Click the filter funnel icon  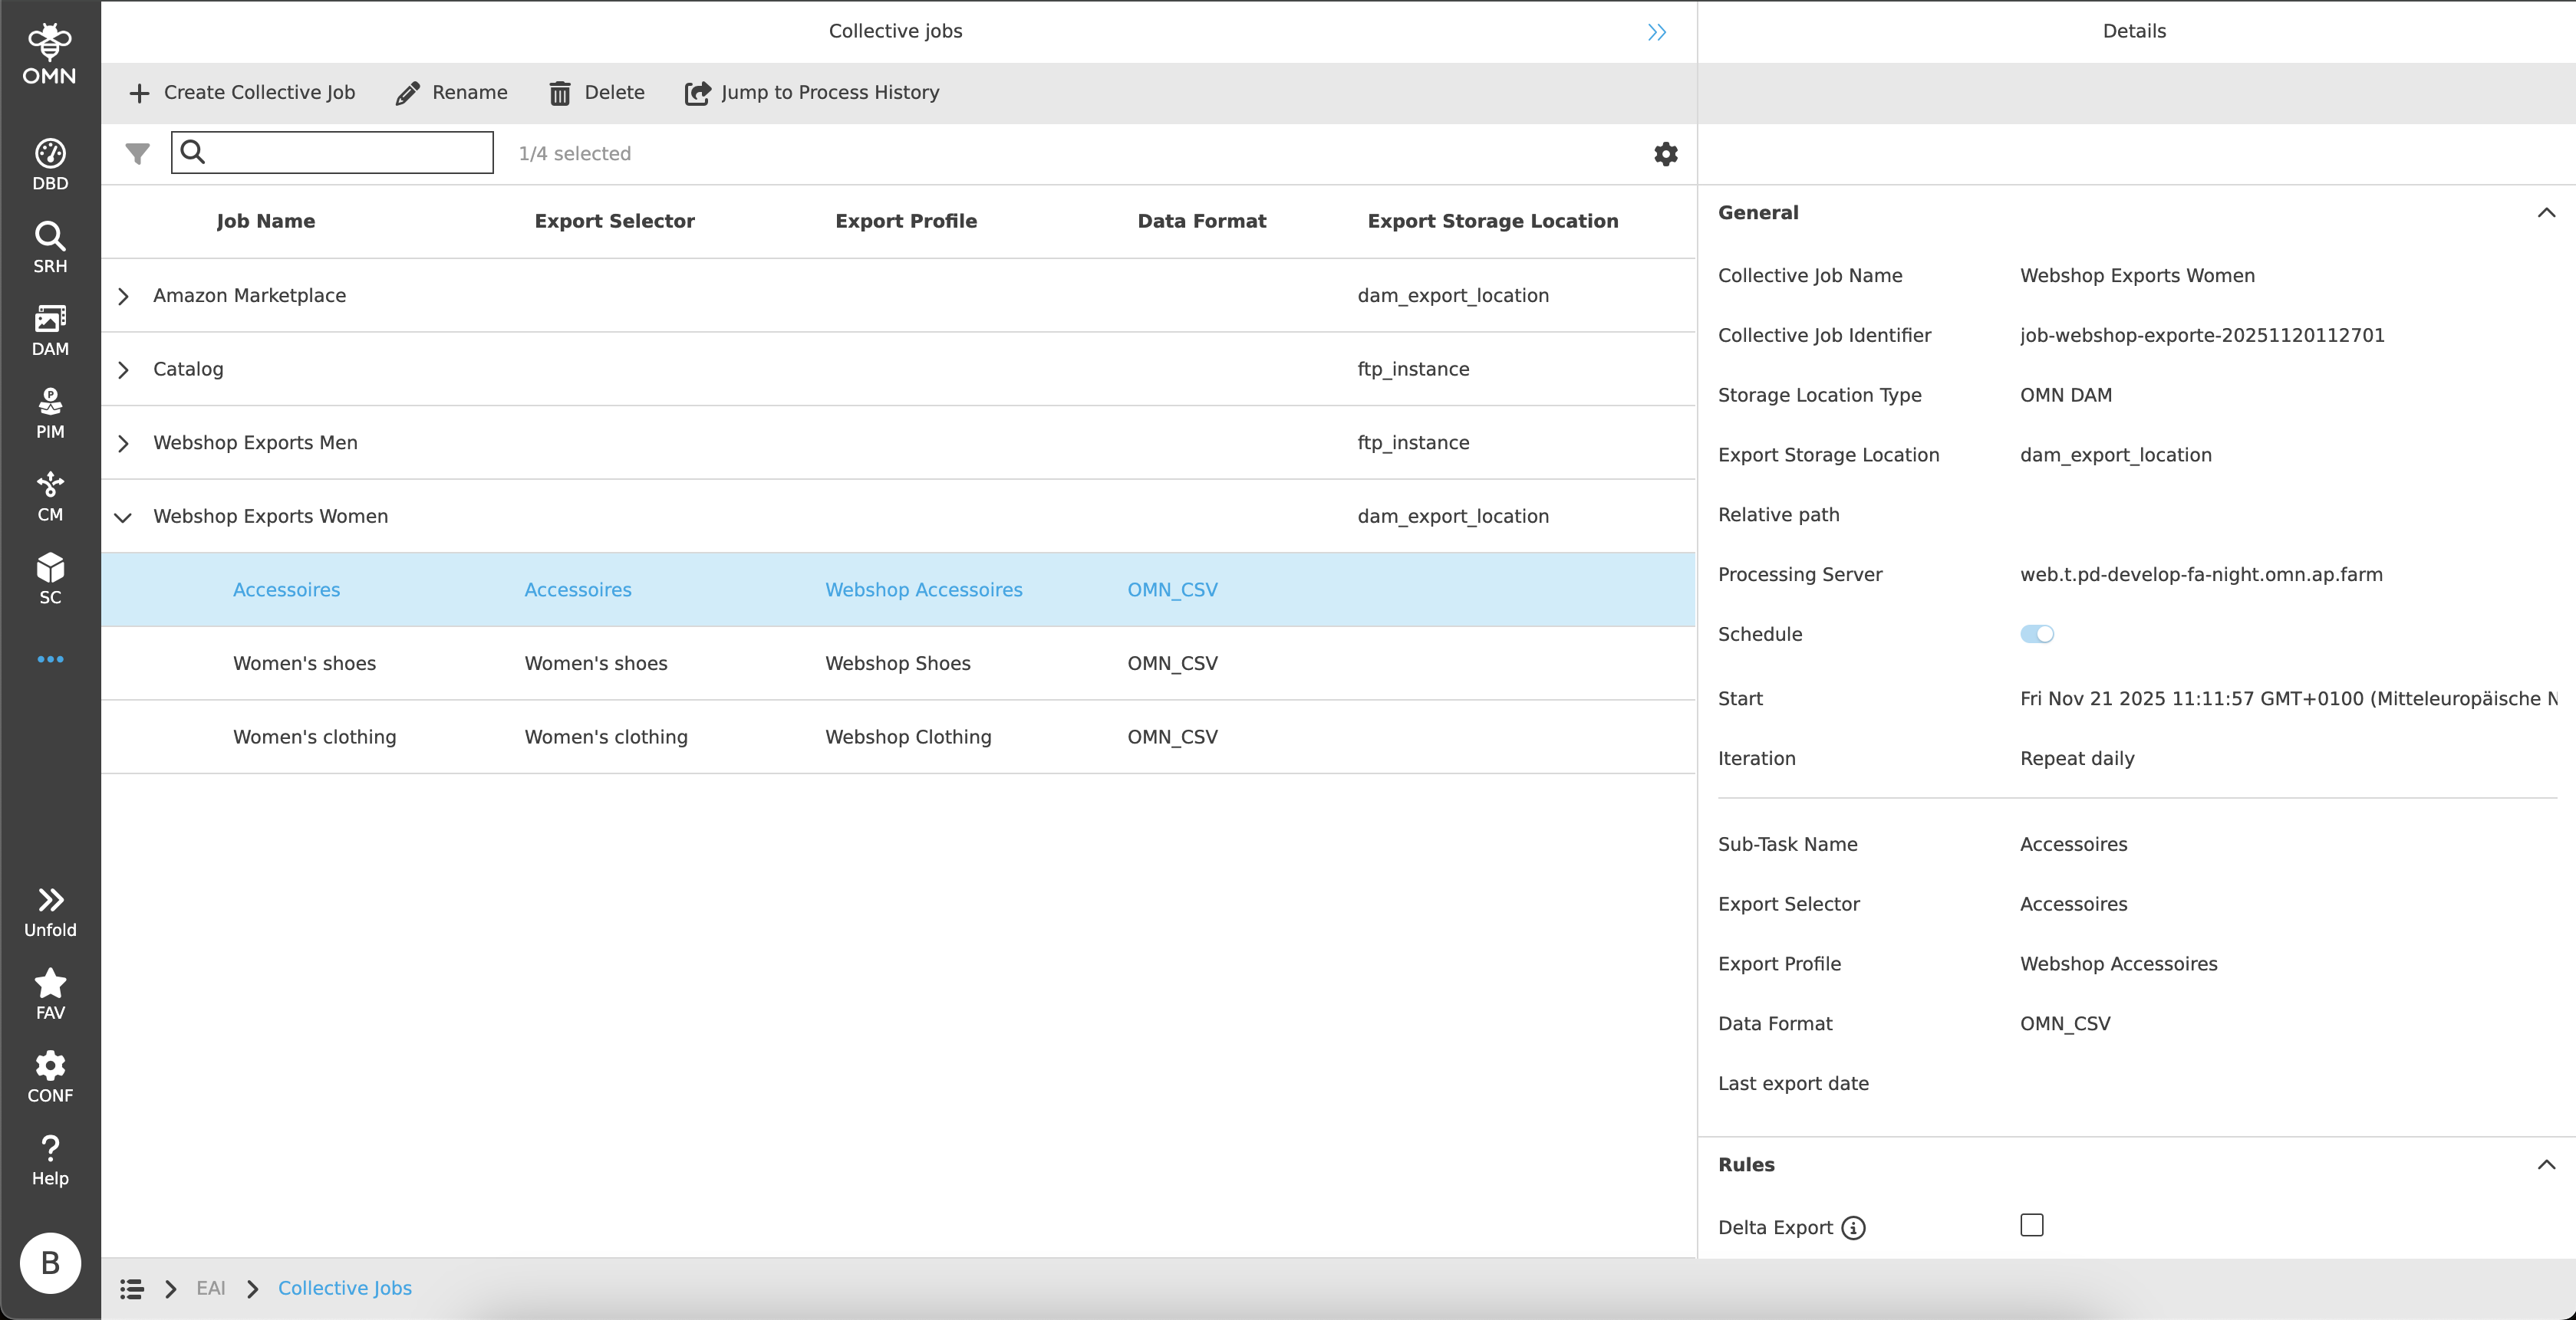pos(137,153)
